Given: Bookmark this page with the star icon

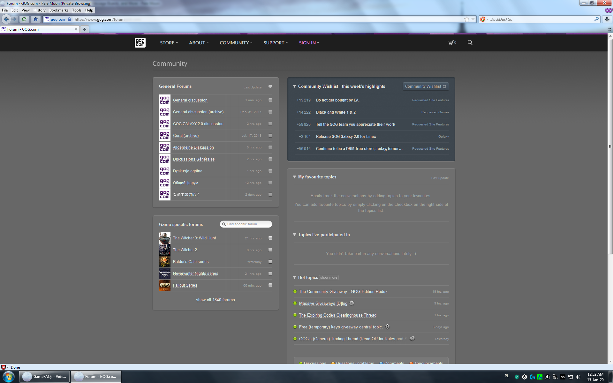Looking at the screenshot, I should point(467,19).
